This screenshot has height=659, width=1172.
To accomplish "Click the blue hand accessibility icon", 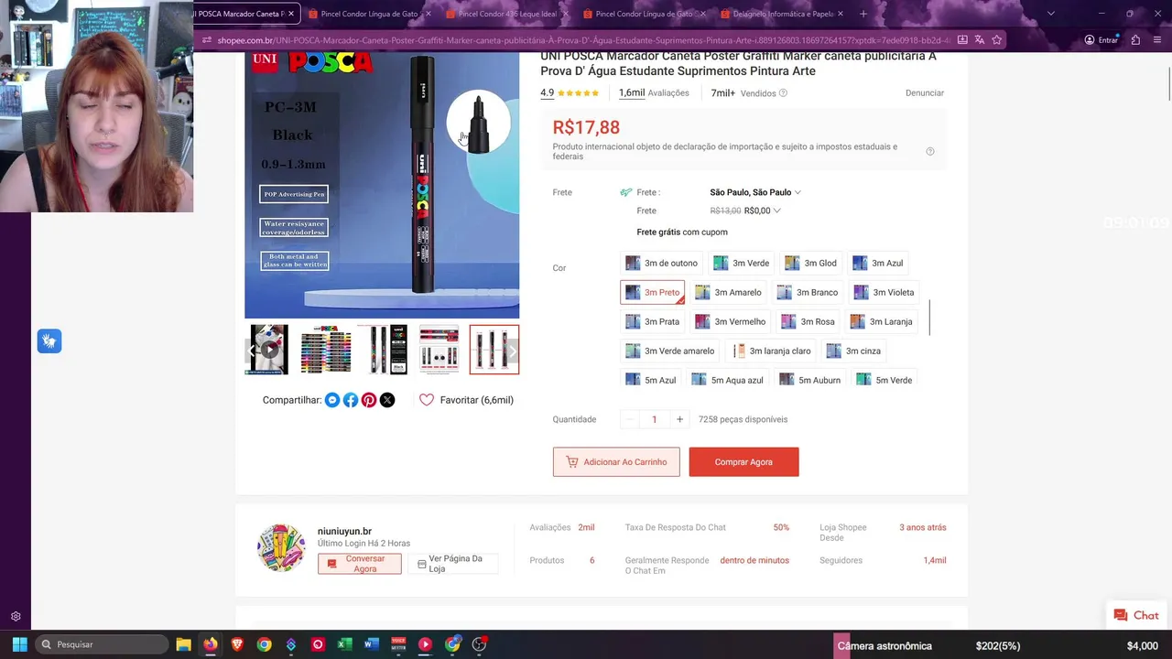I will pyautogui.click(x=49, y=341).
